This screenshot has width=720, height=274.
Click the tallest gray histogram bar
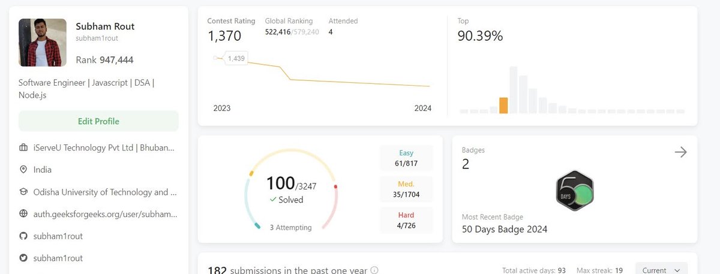(x=514, y=89)
